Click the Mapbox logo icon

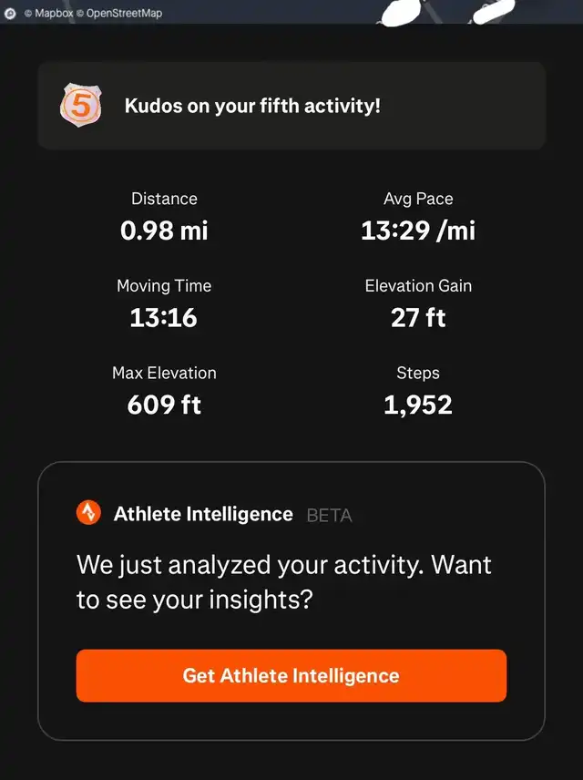pyautogui.click(x=10, y=14)
